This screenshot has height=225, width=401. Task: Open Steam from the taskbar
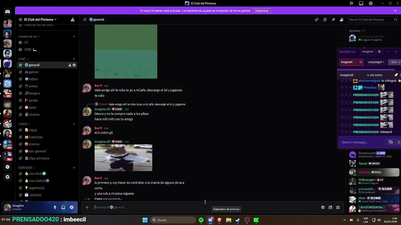pos(238,220)
